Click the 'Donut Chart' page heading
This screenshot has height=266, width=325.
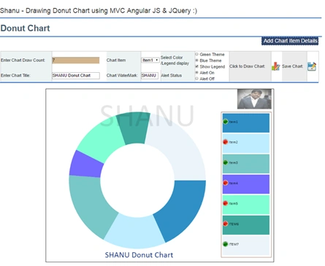(25, 28)
